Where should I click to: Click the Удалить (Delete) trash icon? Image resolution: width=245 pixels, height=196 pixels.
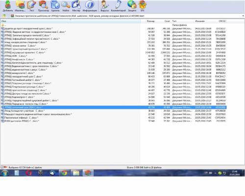click(x=55, y=6)
